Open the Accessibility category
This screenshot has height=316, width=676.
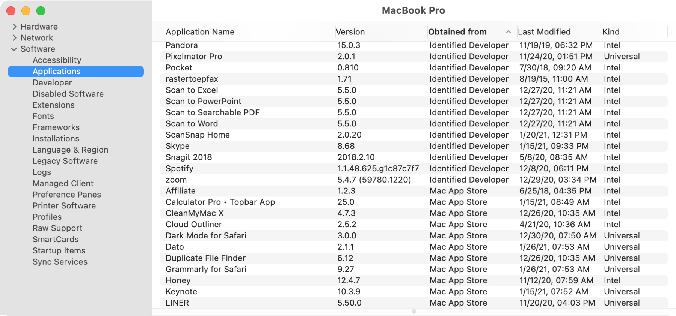(57, 60)
